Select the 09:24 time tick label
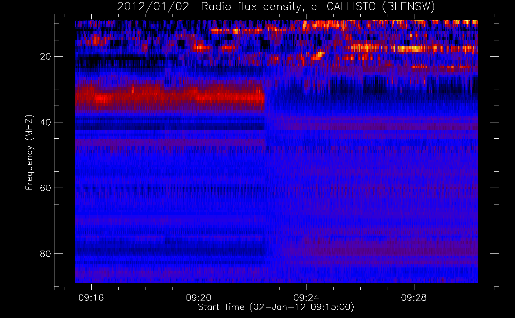This screenshot has height=318, width=515. 306,298
